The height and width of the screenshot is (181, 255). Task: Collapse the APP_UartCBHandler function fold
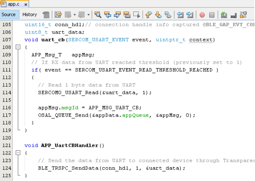pos(18,153)
